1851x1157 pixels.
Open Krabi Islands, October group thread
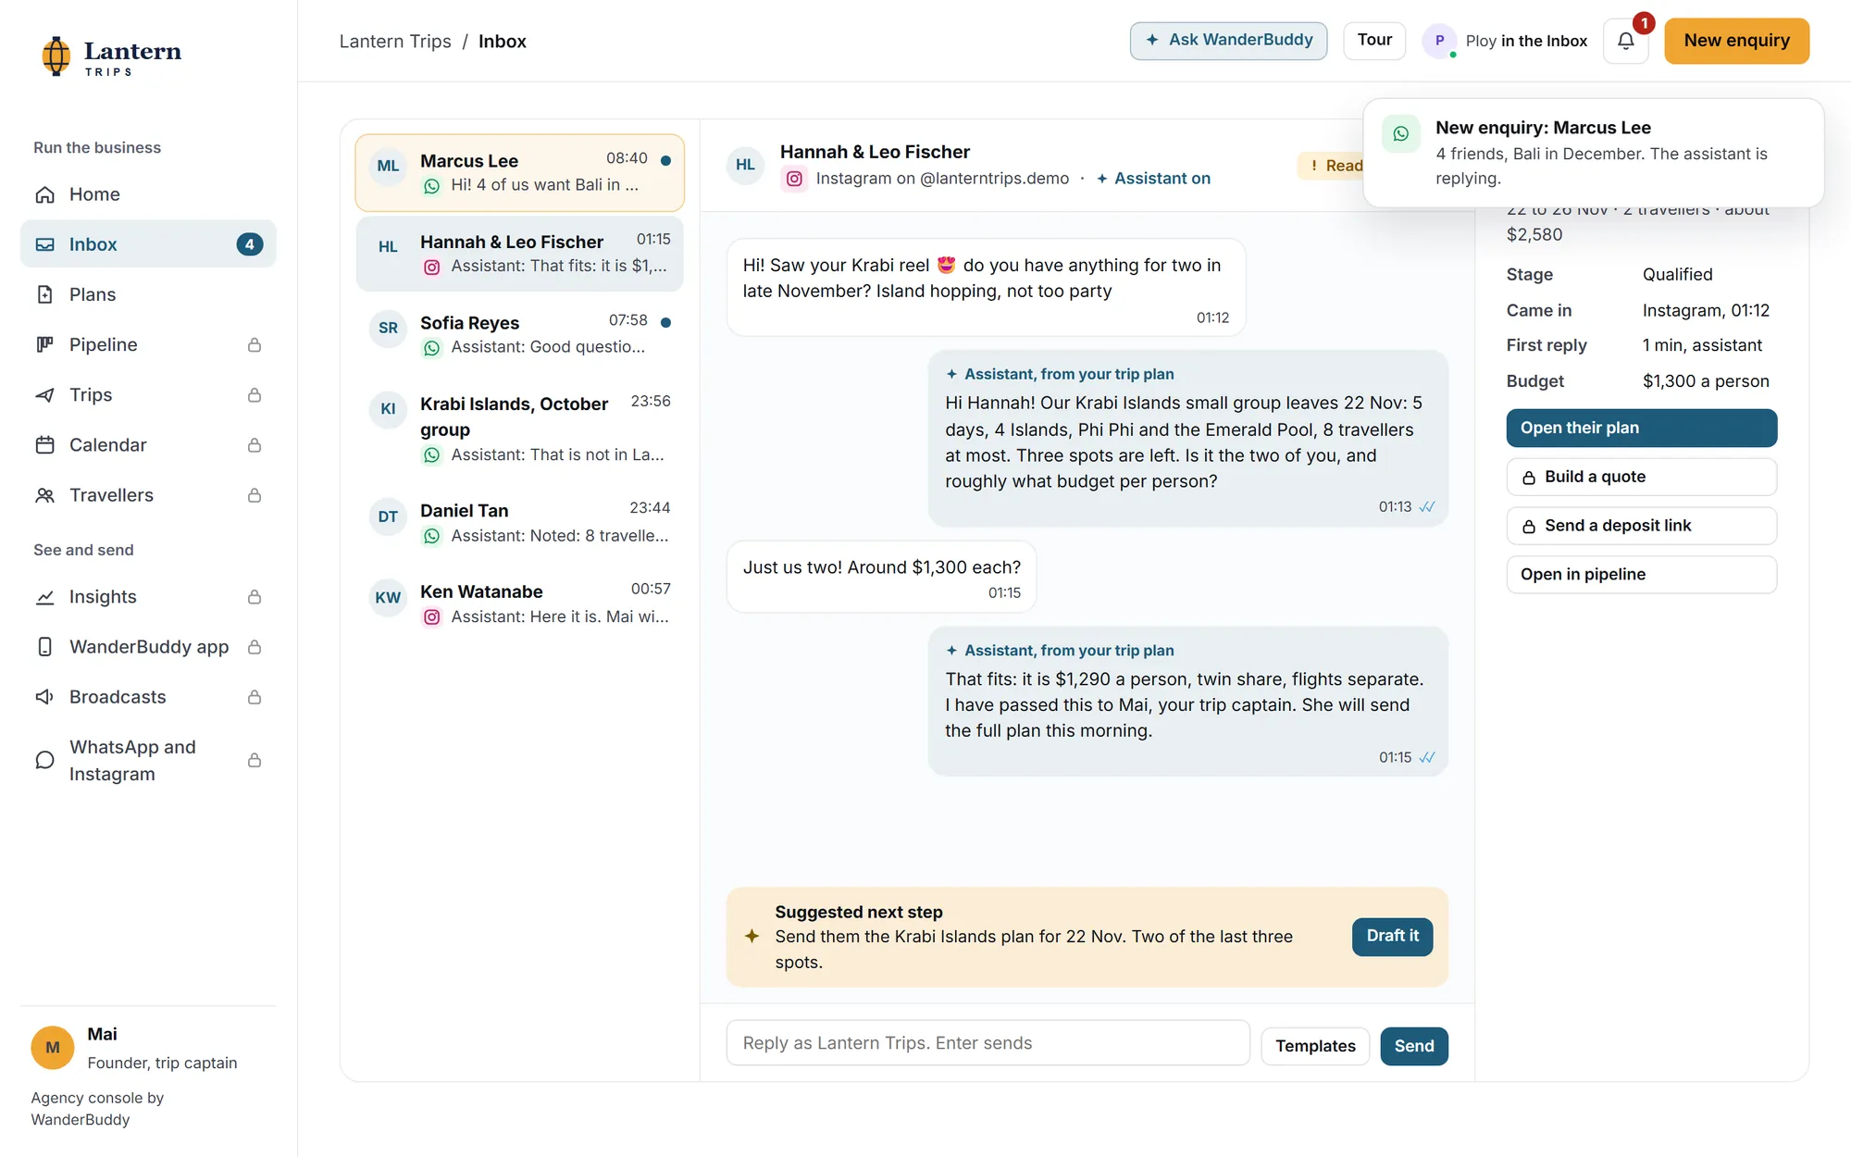tap(519, 429)
